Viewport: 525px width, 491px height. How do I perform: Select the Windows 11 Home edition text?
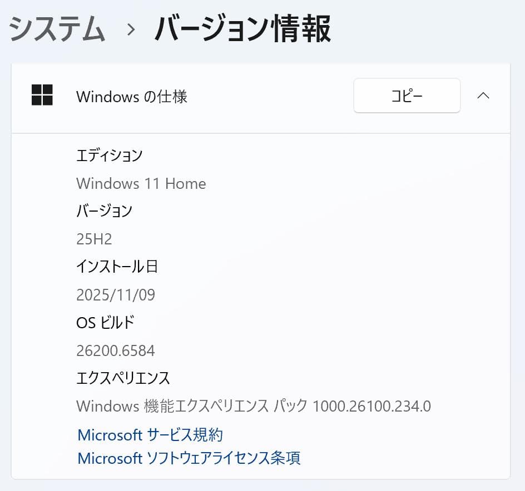pos(141,183)
